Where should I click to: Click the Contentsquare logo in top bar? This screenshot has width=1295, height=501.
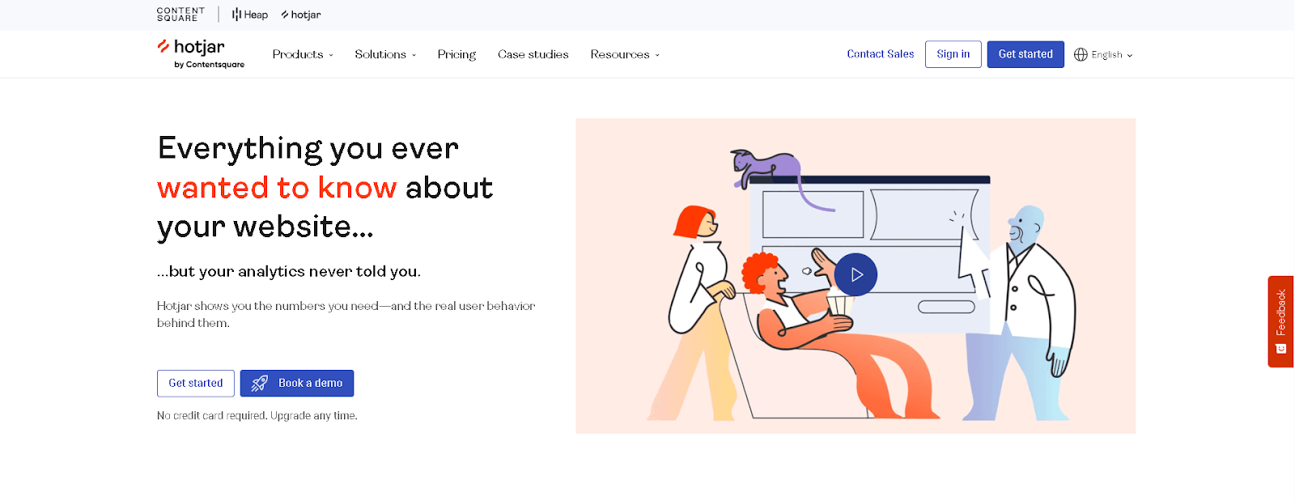point(180,15)
